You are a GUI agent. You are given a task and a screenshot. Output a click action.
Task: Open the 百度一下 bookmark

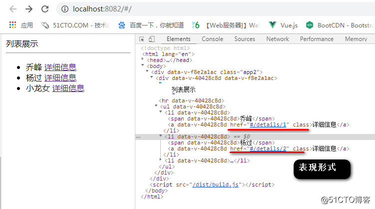click(x=151, y=25)
